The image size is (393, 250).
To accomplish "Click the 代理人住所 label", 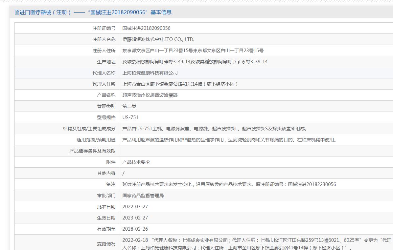I will (x=104, y=84).
